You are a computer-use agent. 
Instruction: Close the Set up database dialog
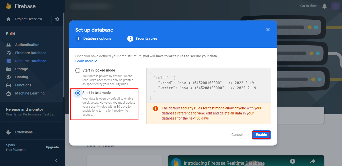[x=268, y=30]
